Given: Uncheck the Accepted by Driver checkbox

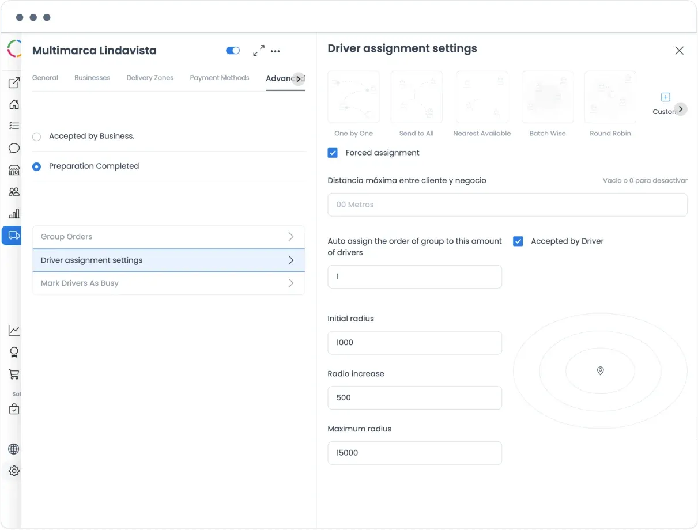Looking at the screenshot, I should tap(518, 241).
